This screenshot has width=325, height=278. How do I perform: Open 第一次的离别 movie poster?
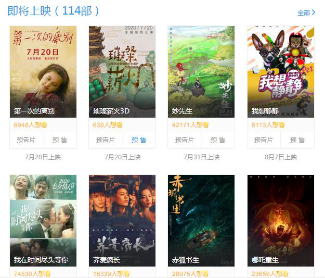[43, 71]
